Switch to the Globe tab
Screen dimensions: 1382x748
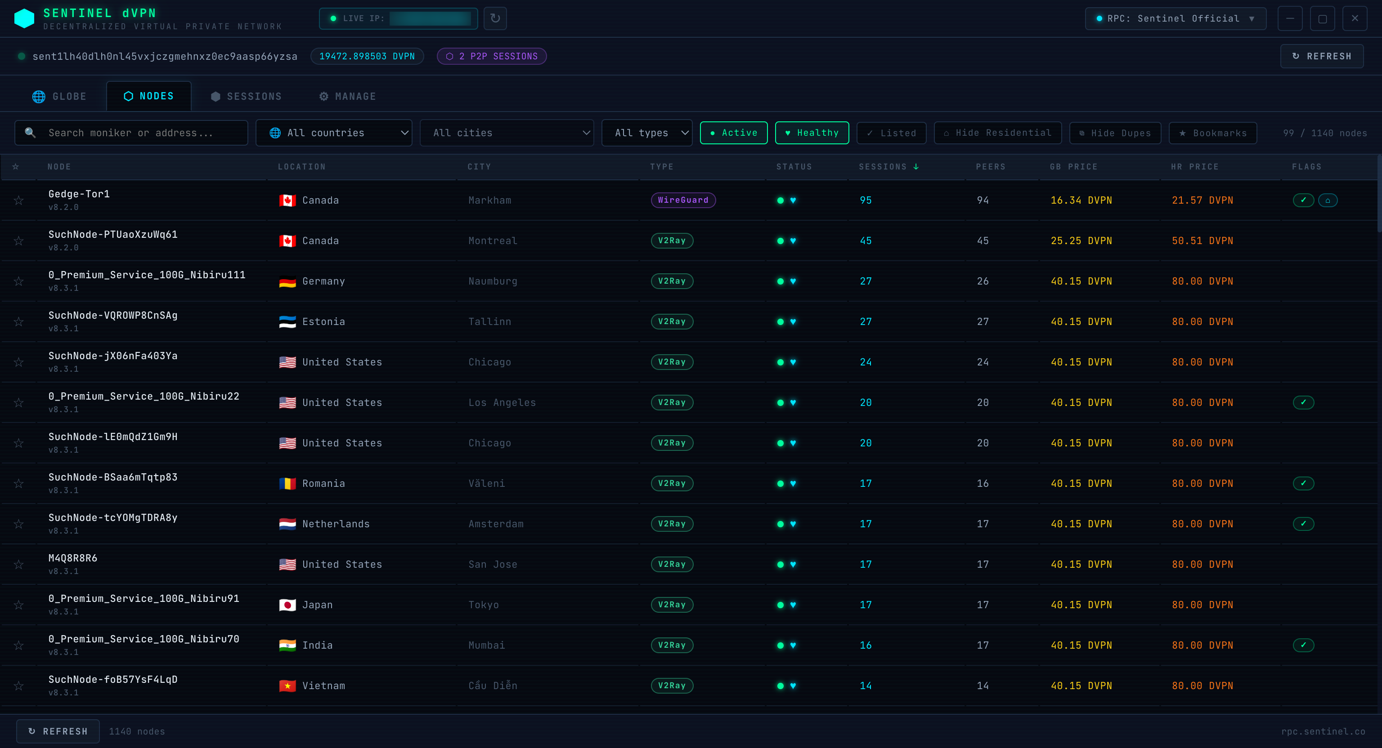coord(59,97)
